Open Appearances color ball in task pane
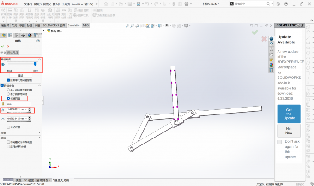The width and height of the screenshot is (314, 186). (x=272, y=65)
